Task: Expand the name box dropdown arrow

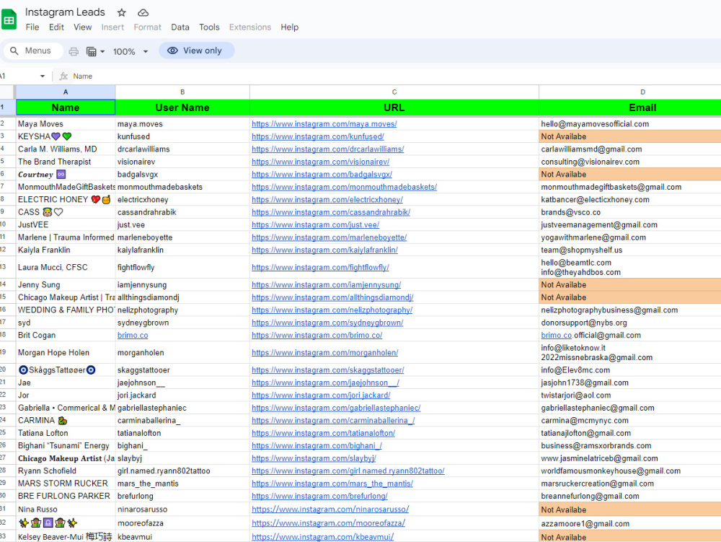Action: pos(43,76)
